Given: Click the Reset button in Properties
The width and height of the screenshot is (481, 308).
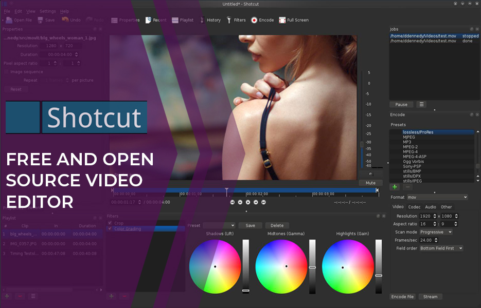Looking at the screenshot, I should [16, 89].
